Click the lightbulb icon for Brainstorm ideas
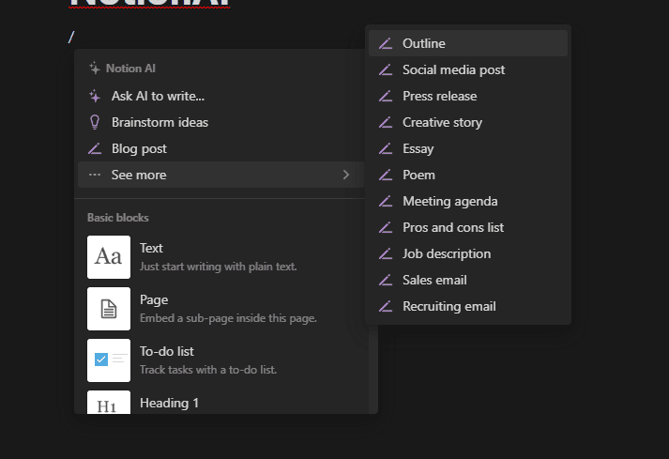This screenshot has height=459, width=669. [95, 123]
